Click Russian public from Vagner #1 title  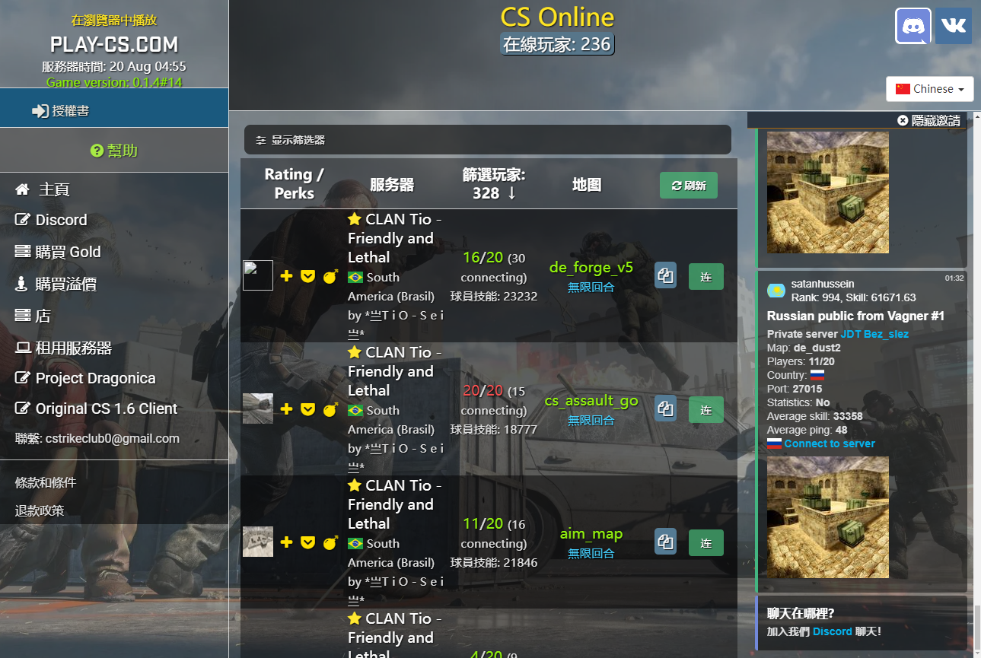[855, 316]
